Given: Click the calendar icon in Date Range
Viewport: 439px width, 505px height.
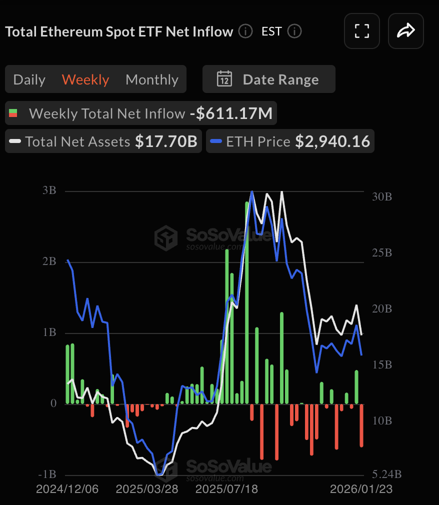Looking at the screenshot, I should tap(224, 79).
